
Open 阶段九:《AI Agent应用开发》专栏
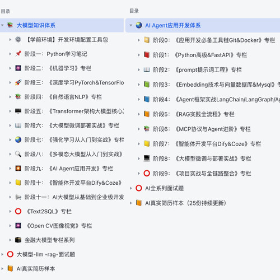point(69,169)
